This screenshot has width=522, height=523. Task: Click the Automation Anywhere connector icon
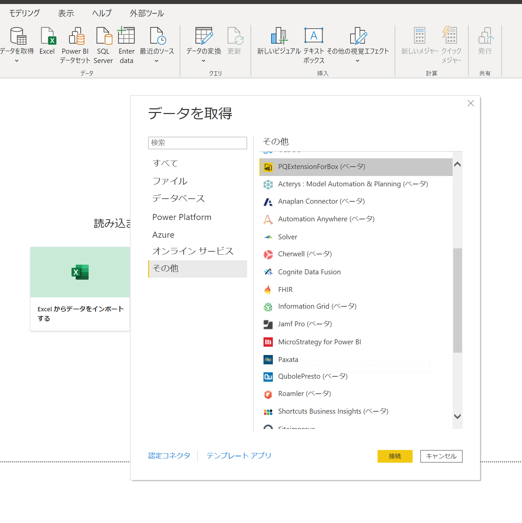point(268,219)
